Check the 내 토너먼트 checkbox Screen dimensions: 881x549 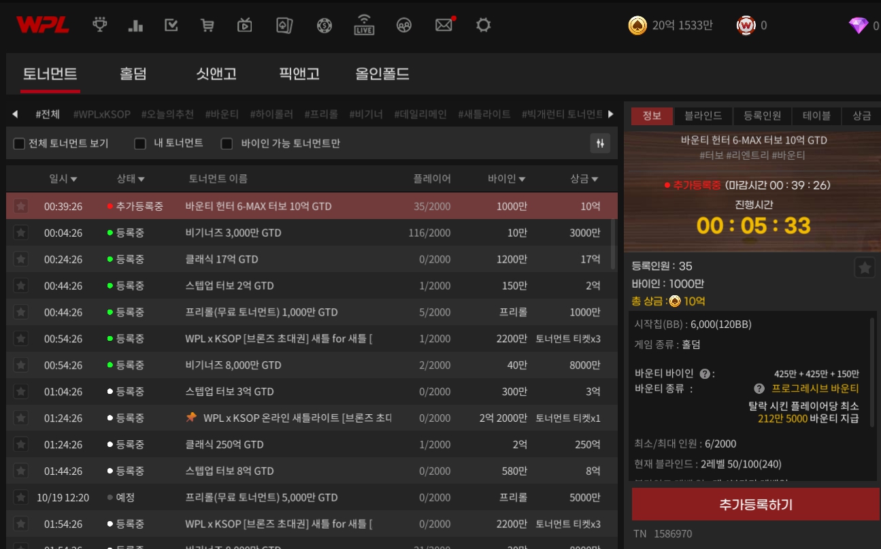[140, 144]
